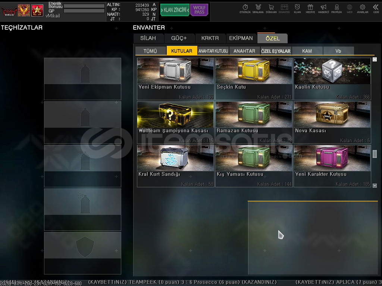Select the Kutular sub-tab
The width and height of the screenshot is (382, 286).
182,51
